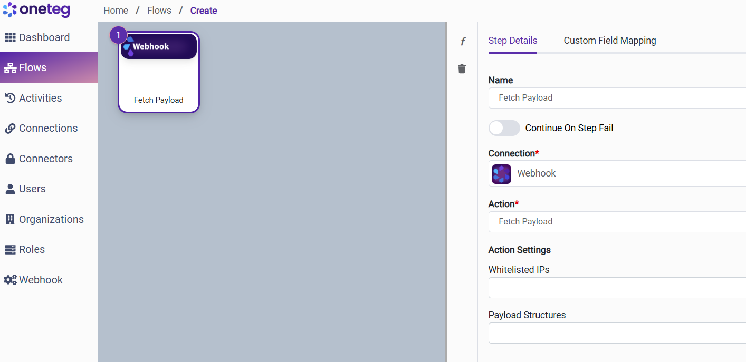746x362 pixels.
Task: Select the Step Details tab
Action: 512,41
